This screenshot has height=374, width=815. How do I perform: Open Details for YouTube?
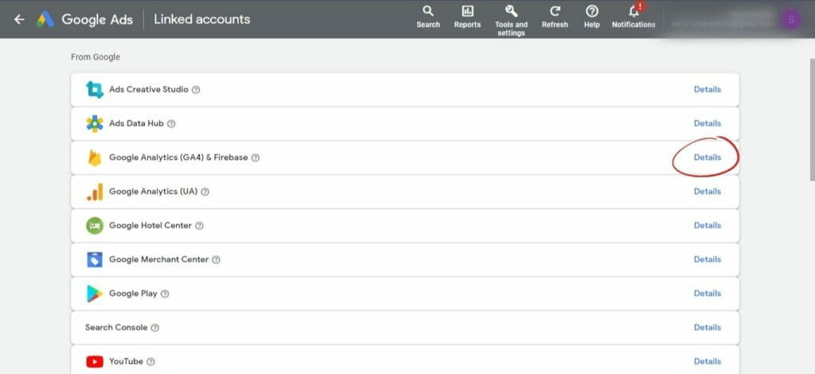708,361
